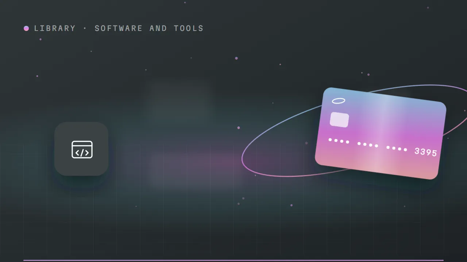Click the "LIBRARY · SOFTWARE AND TOOLS" heading
Viewport: 467px width, 262px height.
(119, 28)
